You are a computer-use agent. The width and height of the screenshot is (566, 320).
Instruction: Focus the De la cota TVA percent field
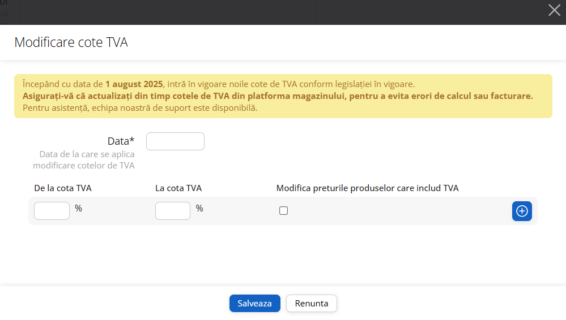point(52,211)
